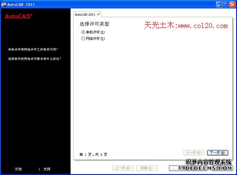Screen dimensions: 237x175
Task: Click the 配置 button at bottom right
Action: [188, 168]
